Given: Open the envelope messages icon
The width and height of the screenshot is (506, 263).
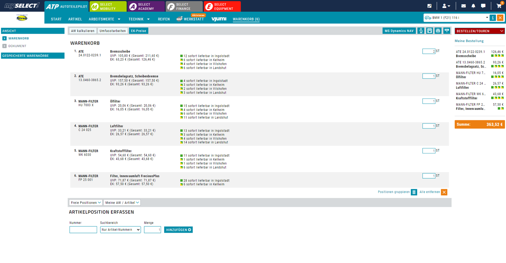Looking at the screenshot, I should (463, 6).
